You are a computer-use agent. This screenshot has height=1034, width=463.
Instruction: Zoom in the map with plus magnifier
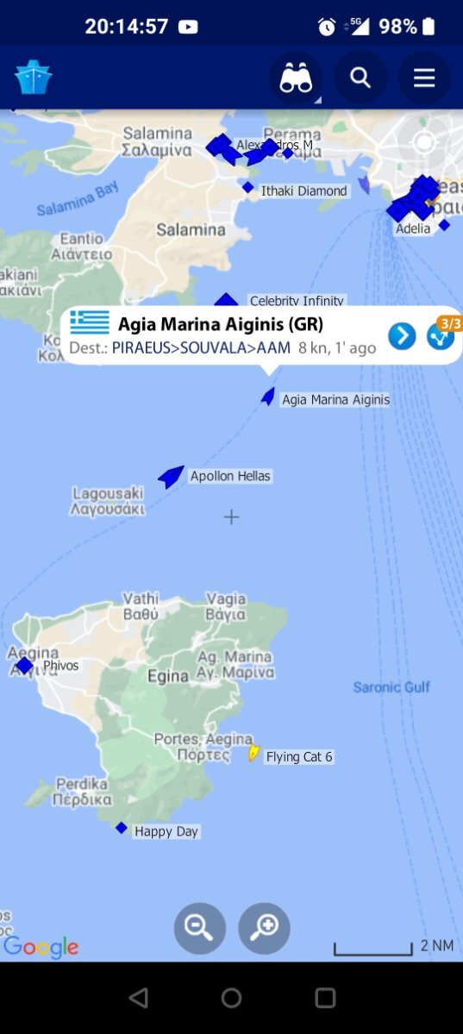click(264, 928)
